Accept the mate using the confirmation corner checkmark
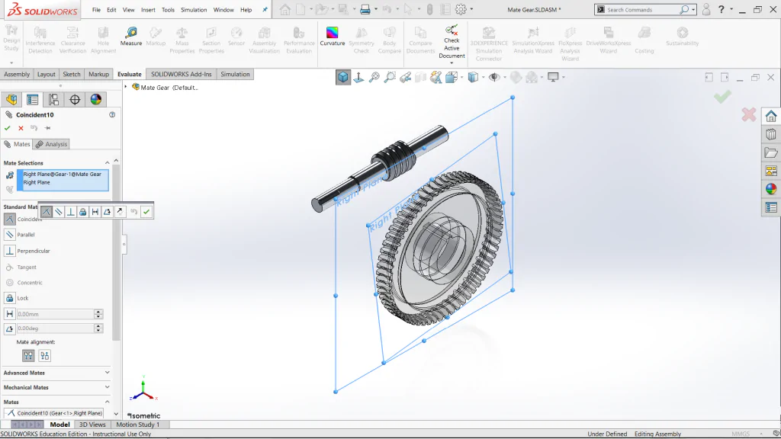Screen dimensions: 781x439 click(x=722, y=97)
